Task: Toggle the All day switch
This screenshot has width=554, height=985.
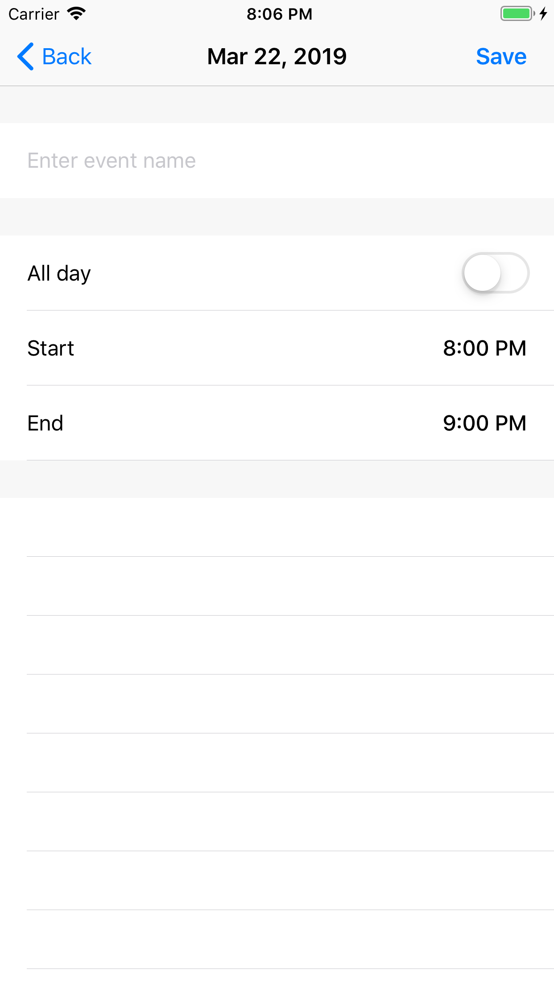Action: tap(495, 273)
